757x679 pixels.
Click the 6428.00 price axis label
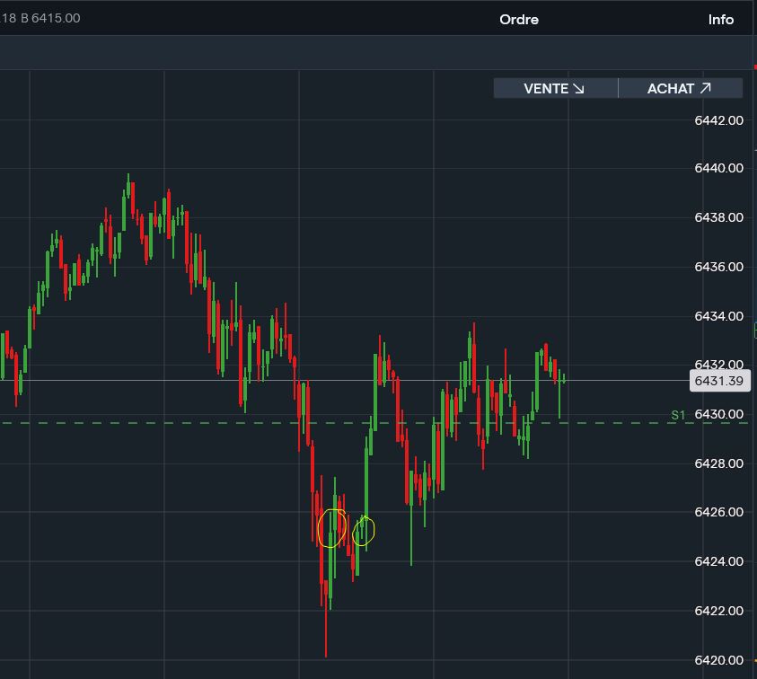point(718,463)
